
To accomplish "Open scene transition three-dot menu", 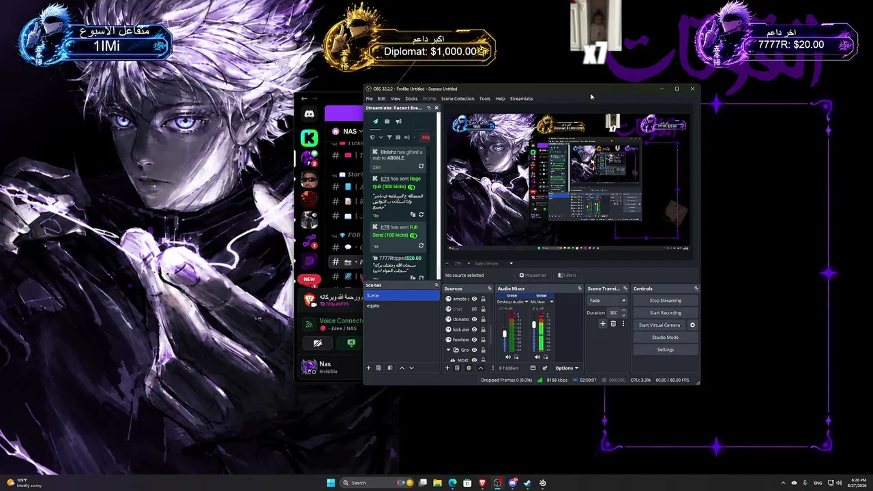I will (x=623, y=324).
